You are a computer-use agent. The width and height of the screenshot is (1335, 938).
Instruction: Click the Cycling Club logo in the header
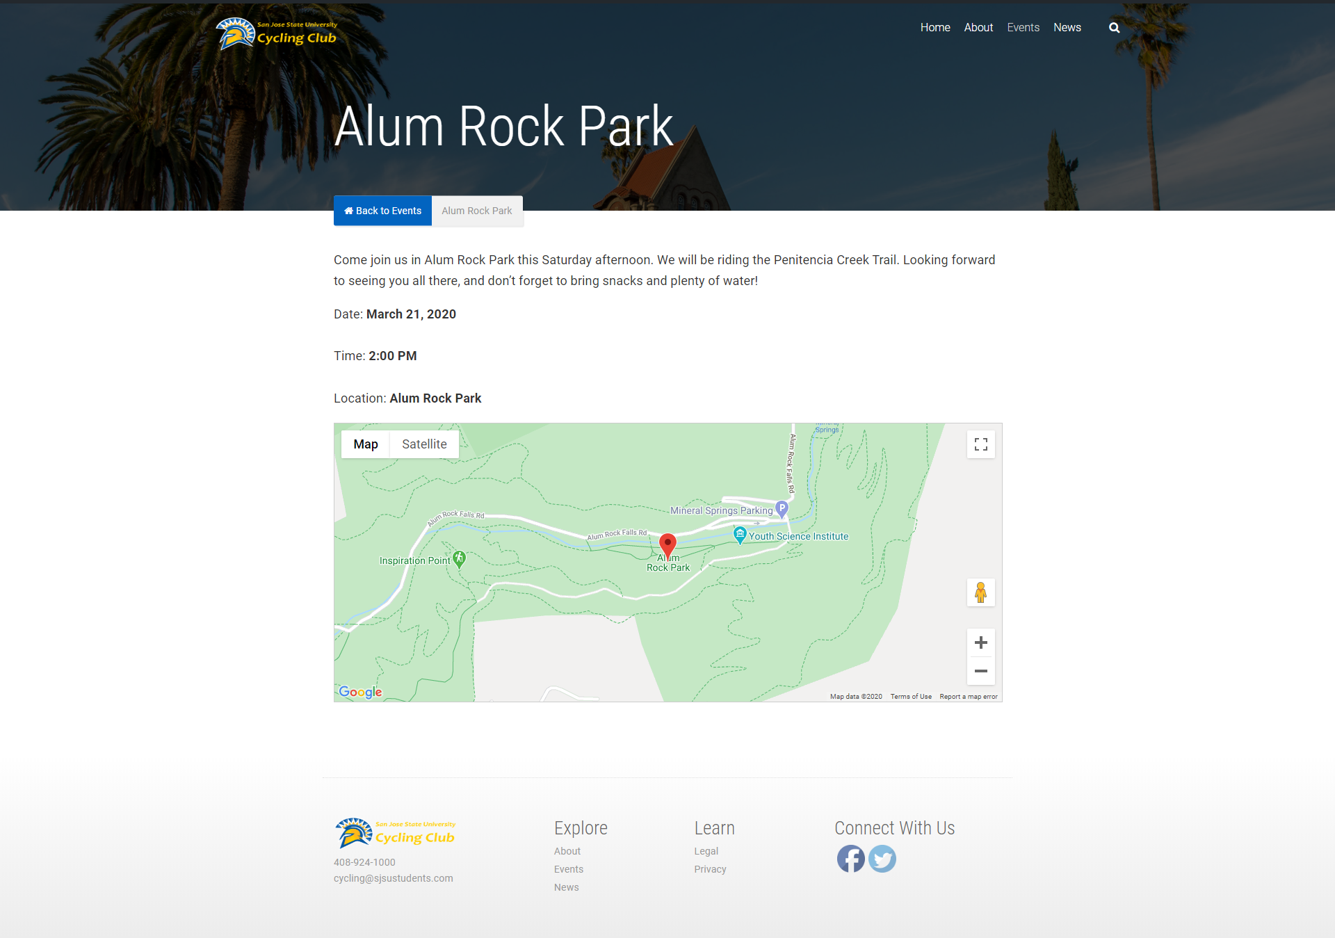(x=280, y=29)
